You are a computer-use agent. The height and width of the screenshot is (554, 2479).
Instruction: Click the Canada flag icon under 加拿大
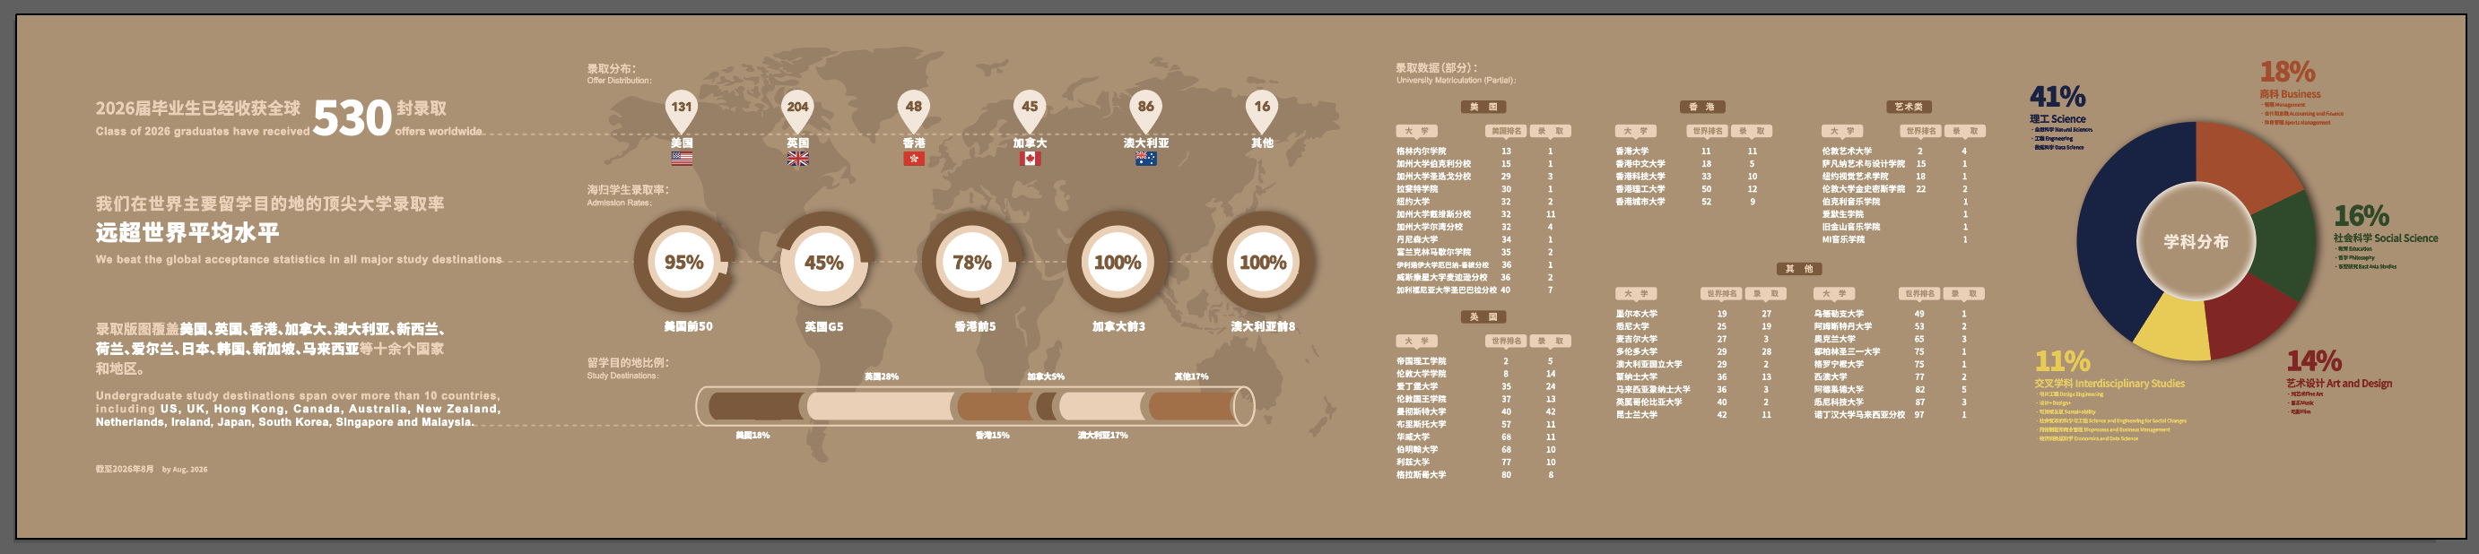pos(1030,159)
